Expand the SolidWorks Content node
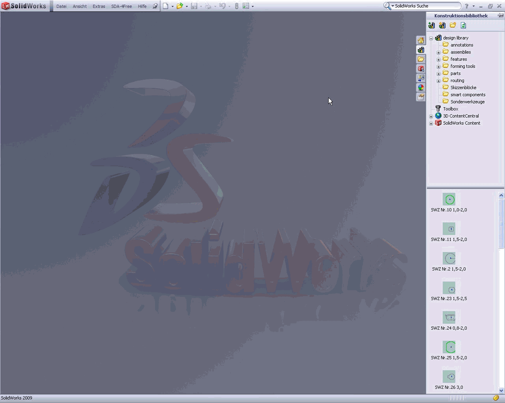 pos(431,123)
